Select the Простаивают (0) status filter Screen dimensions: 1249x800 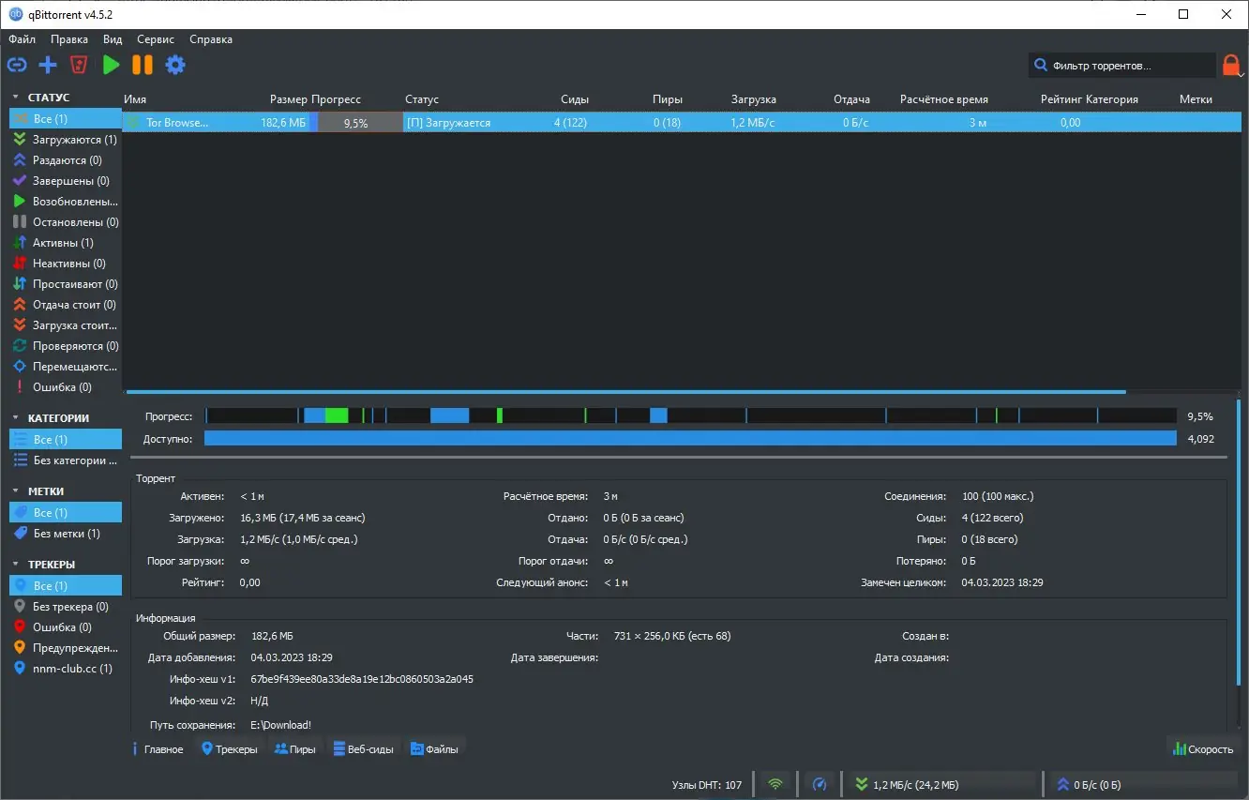(66, 284)
